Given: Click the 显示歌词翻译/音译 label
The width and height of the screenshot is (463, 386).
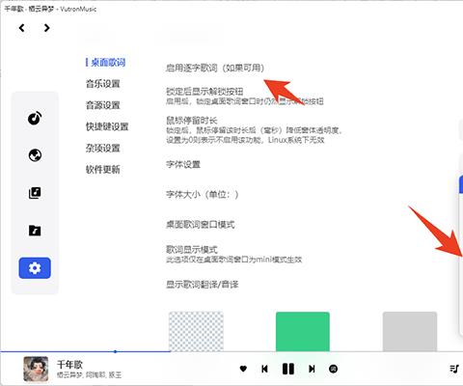Looking at the screenshot, I should click(203, 285).
